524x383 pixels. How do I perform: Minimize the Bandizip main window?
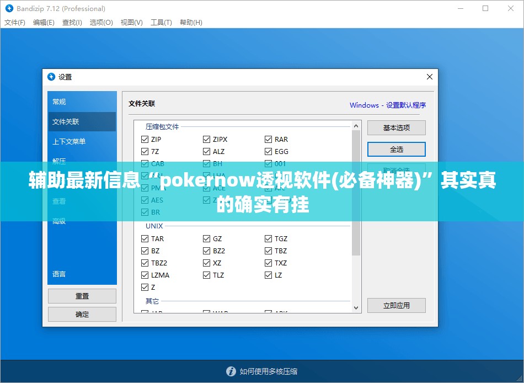(x=461, y=8)
